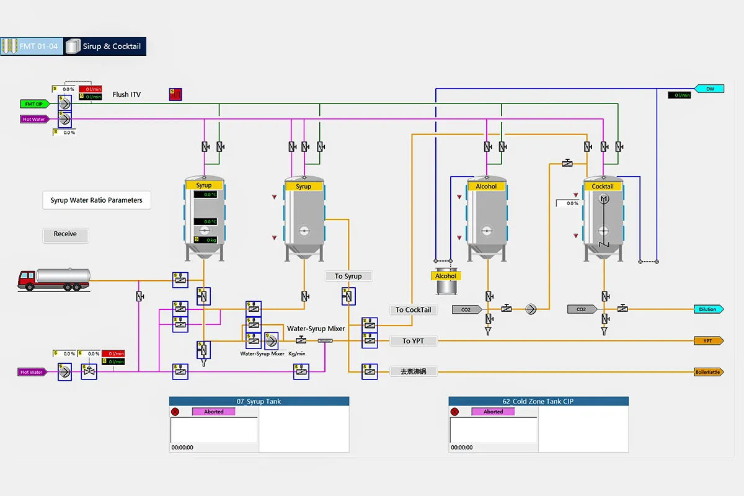Viewport: 744px width, 496px height.
Task: Click 0 l/min readout under DW tag
Action: tap(680, 95)
